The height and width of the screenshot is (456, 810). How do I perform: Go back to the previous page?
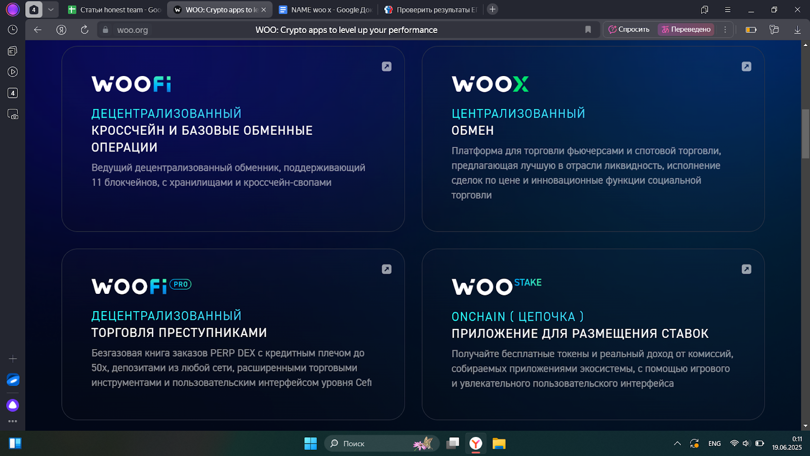tap(37, 30)
